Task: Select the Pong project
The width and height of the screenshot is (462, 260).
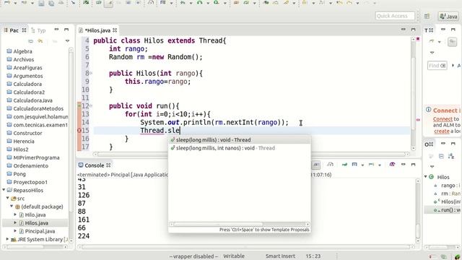Action: (19, 174)
